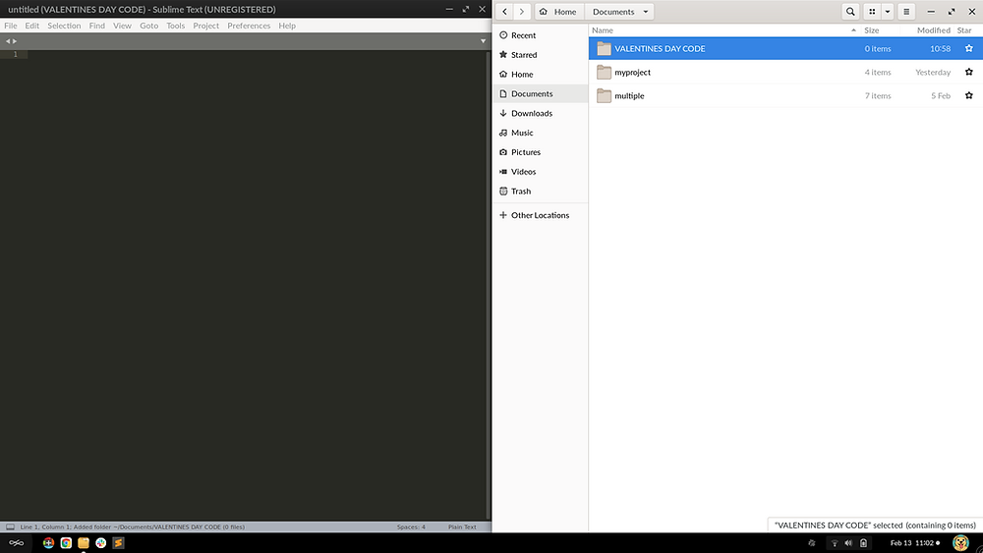Click the Home path button in Files

(x=559, y=11)
